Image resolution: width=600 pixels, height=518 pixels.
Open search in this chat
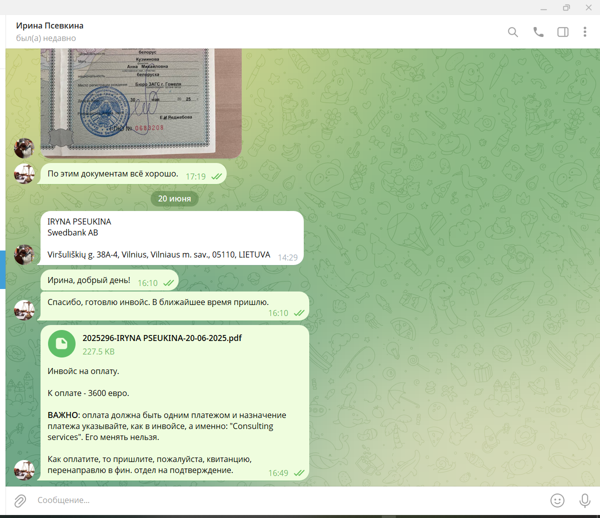pos(513,32)
